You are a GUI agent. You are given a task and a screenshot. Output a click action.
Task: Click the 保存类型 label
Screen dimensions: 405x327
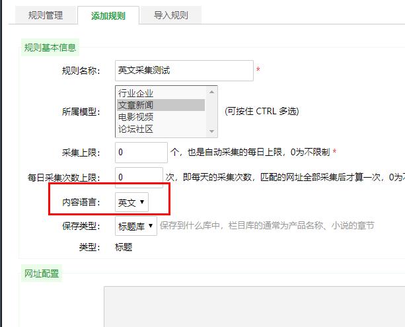(81, 227)
